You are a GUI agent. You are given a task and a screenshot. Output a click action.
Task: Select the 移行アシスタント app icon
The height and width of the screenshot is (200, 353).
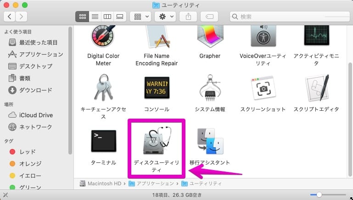(x=210, y=141)
